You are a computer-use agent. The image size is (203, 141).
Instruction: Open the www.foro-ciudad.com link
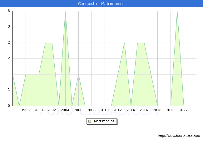point(179,136)
